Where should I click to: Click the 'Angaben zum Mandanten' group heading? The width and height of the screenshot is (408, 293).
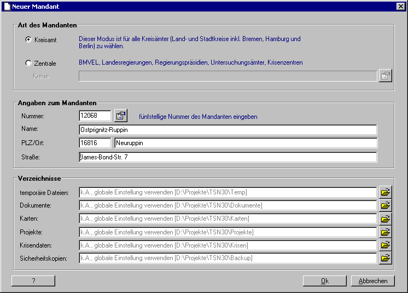click(x=57, y=103)
